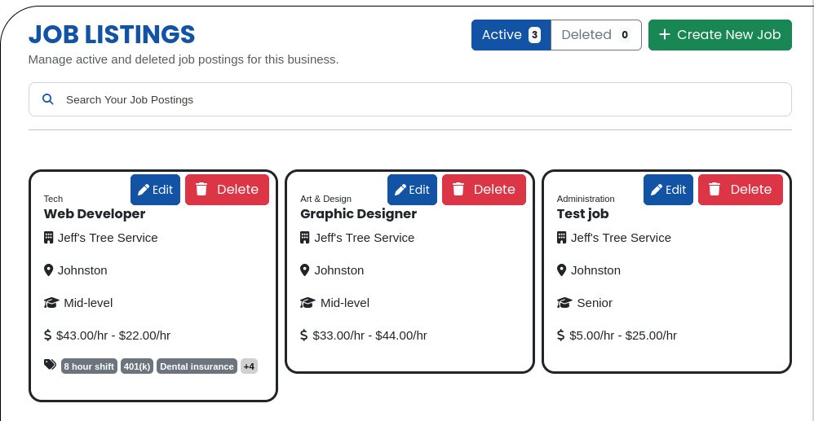Image resolution: width=814 pixels, height=421 pixels.
Task: Click graduation cap icon on Web Developer card
Action: (x=51, y=303)
